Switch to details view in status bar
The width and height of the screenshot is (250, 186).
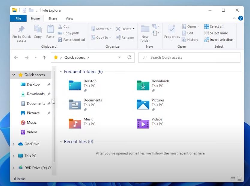(233, 179)
